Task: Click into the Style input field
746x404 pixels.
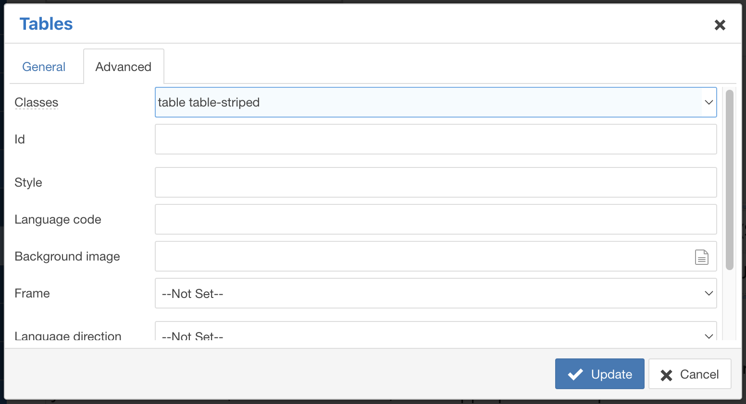Action: [x=436, y=182]
